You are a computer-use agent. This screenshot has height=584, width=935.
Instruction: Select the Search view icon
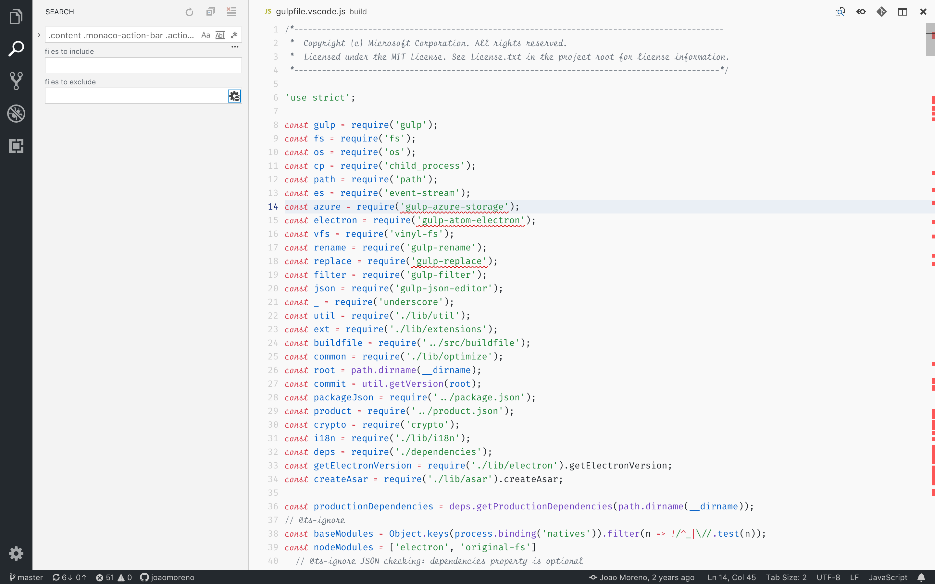pos(16,49)
